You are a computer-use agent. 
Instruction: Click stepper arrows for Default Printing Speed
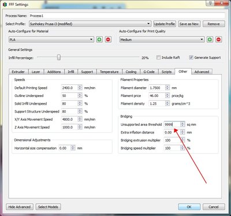80,88
